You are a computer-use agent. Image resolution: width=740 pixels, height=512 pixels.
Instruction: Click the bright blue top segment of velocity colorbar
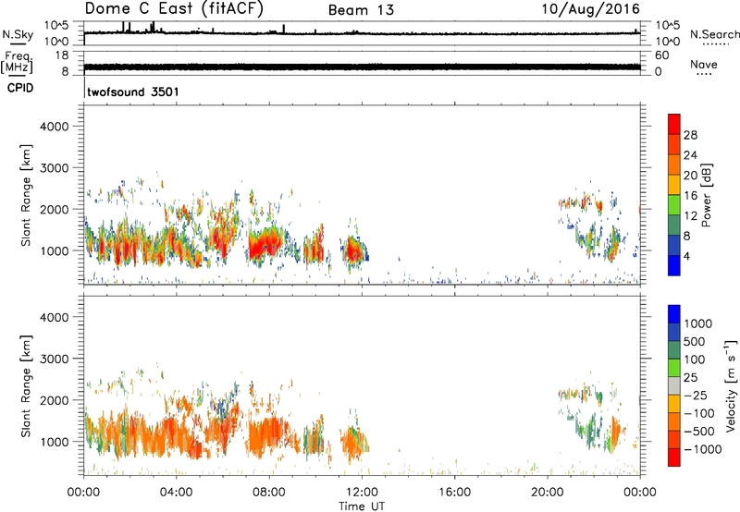pyautogui.click(x=674, y=314)
